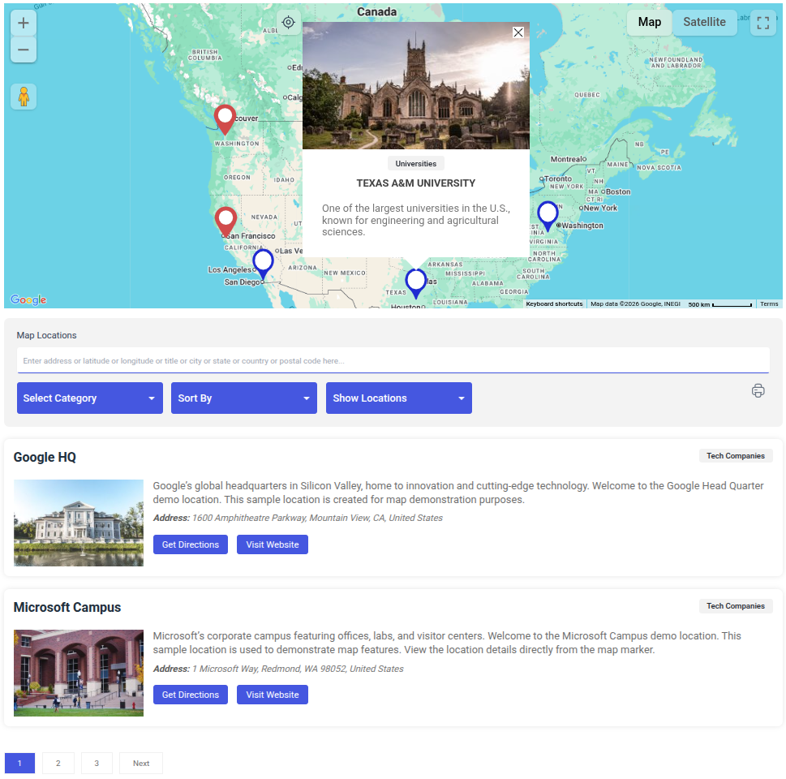Click the Google HQ building thumbnail
Viewport: 786px width, 779px height.
[78, 523]
